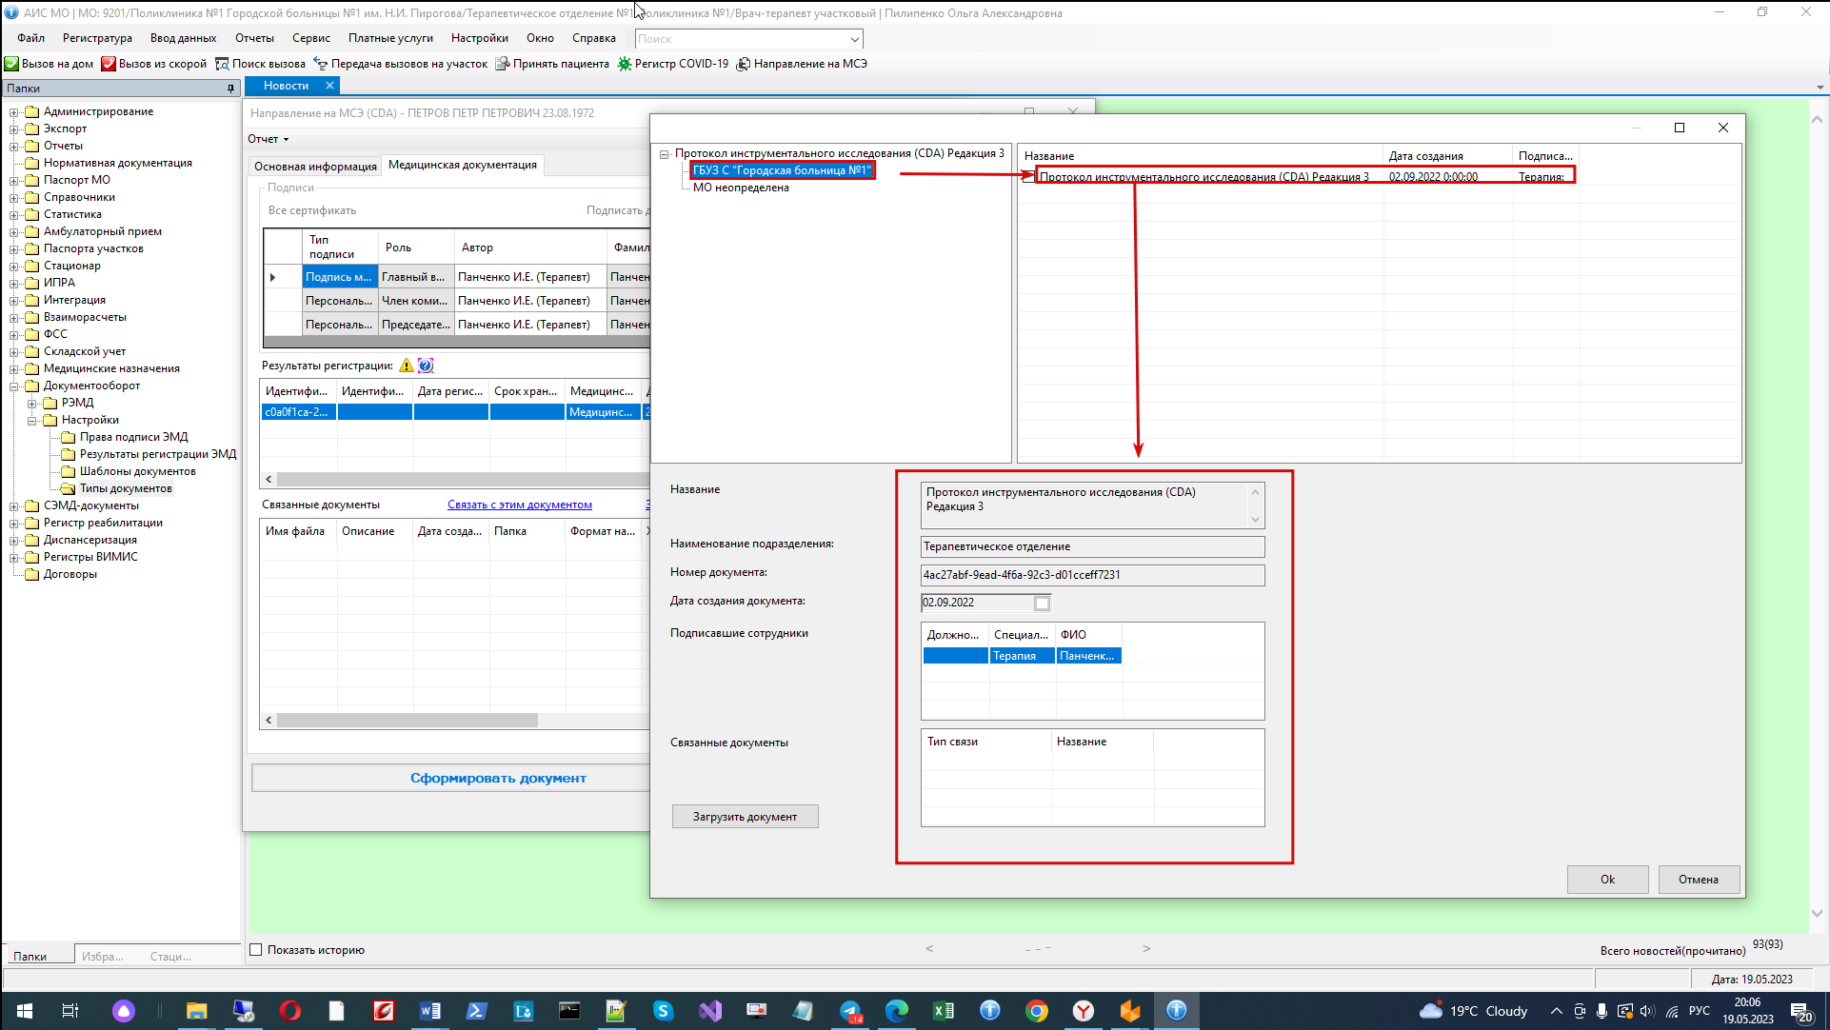Select ГБУЗ С "Городская больница №1" tree item
Viewport: 1830px width, 1030px height.
(782, 170)
